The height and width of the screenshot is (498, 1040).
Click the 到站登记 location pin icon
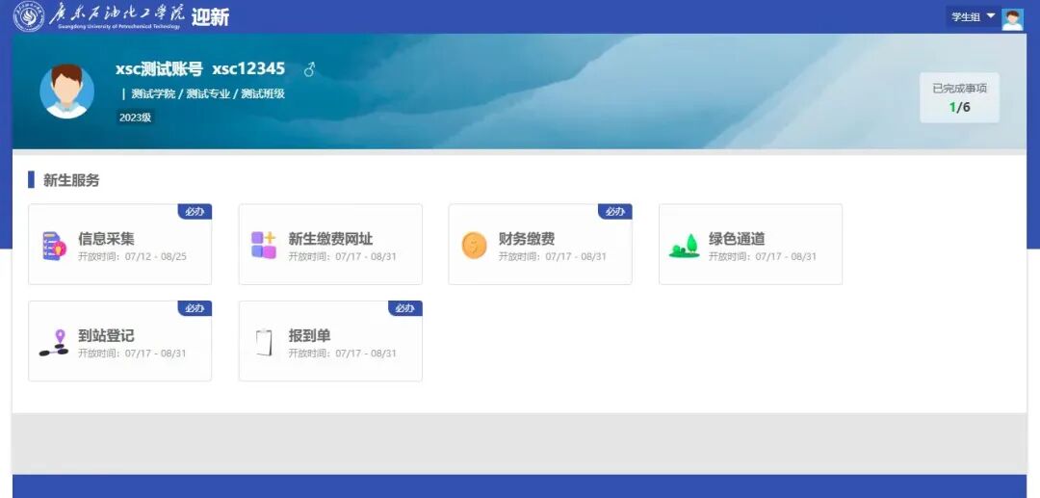(54, 343)
